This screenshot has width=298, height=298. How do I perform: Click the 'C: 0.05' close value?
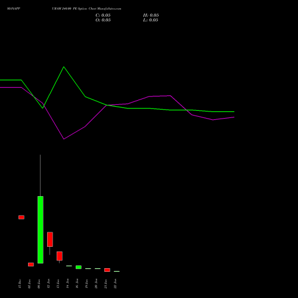coord(103,15)
